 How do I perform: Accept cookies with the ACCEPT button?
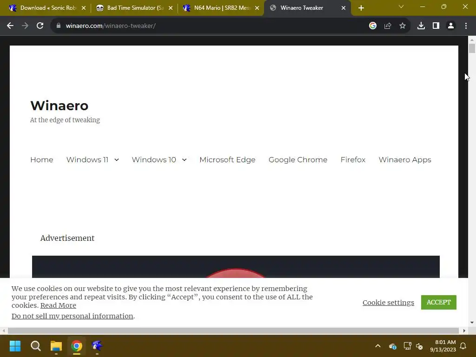click(439, 302)
